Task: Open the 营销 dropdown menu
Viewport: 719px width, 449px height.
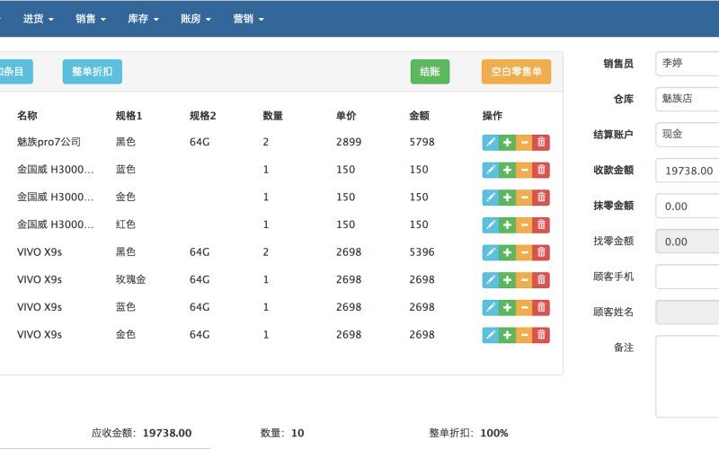Action: coord(249,19)
